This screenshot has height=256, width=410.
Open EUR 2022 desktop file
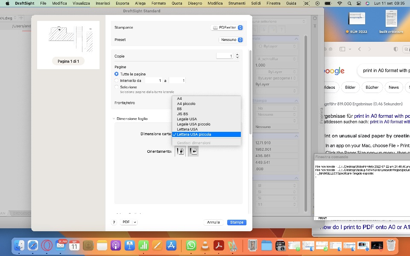click(x=357, y=22)
